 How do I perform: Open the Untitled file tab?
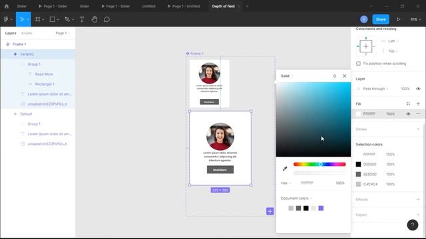(x=149, y=6)
